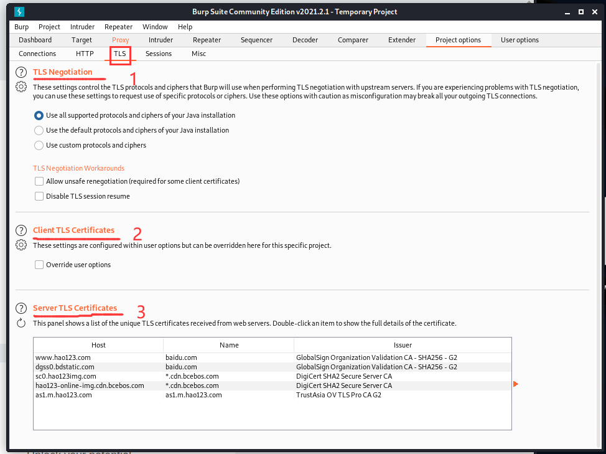Image resolution: width=606 pixels, height=454 pixels.
Task: Open the Burp menu
Action: (22, 27)
